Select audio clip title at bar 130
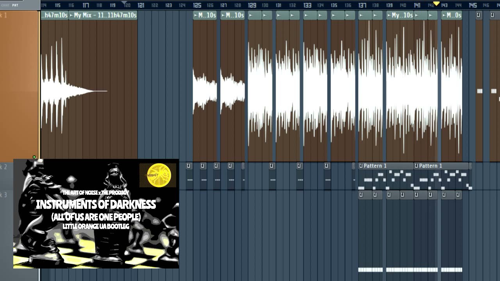 click(267, 15)
